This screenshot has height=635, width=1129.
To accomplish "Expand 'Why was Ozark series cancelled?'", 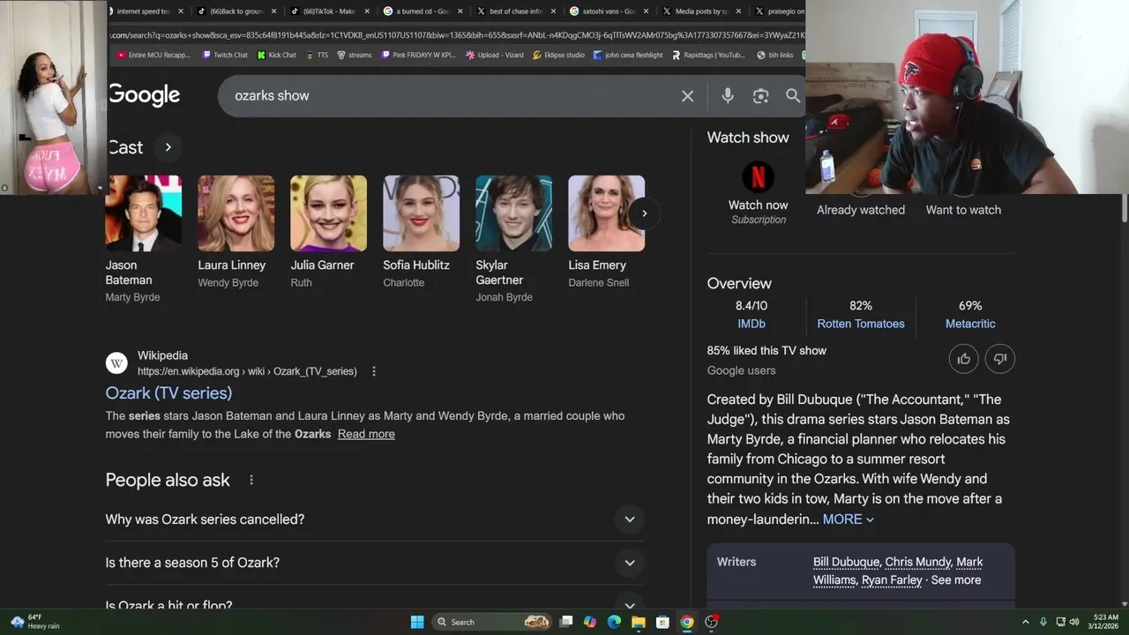I will pos(375,519).
